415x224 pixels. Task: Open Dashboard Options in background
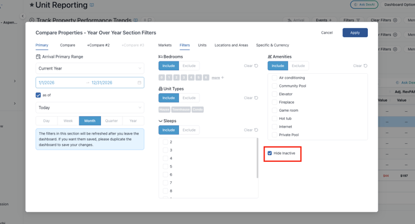click(398, 4)
